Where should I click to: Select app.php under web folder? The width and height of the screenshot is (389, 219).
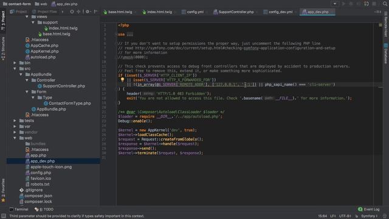pyautogui.click(x=38, y=155)
